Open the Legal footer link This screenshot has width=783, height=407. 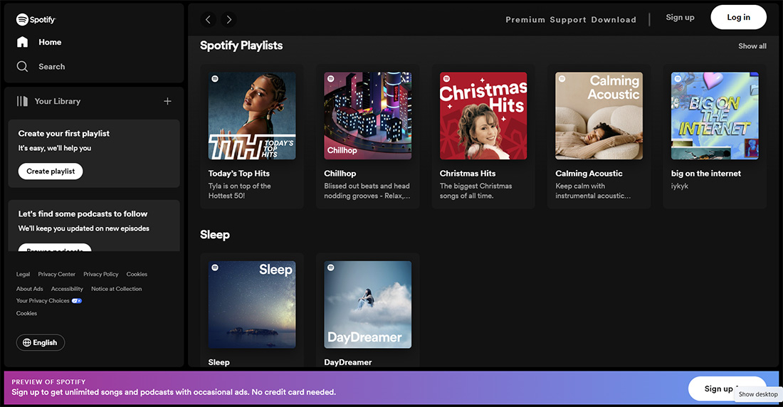[x=23, y=274]
